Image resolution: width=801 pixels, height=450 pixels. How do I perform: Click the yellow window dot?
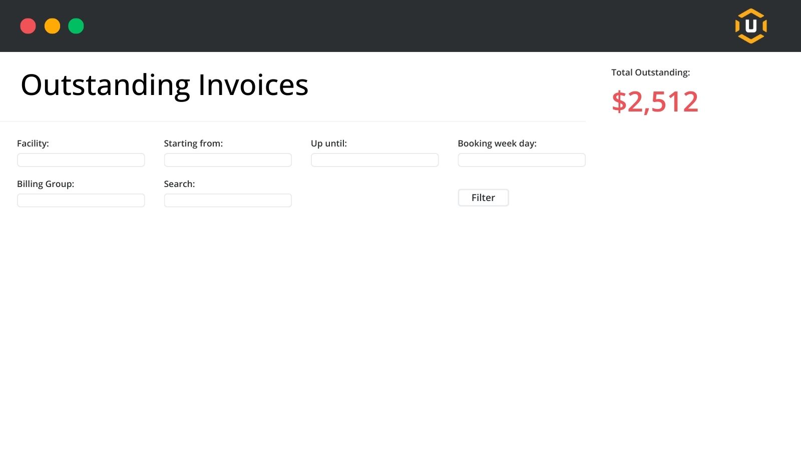52,26
